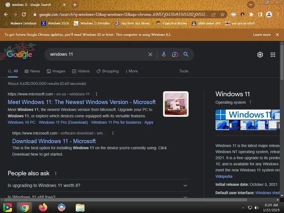
Task: Go back to the previous page
Action: [x=6, y=14]
